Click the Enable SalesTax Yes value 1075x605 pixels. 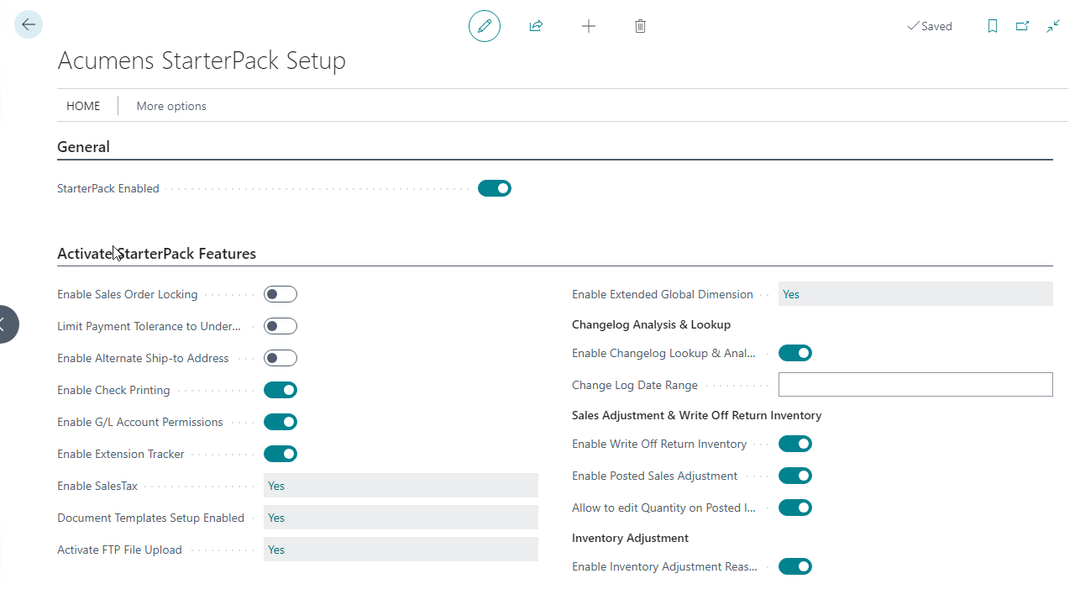pyautogui.click(x=400, y=486)
